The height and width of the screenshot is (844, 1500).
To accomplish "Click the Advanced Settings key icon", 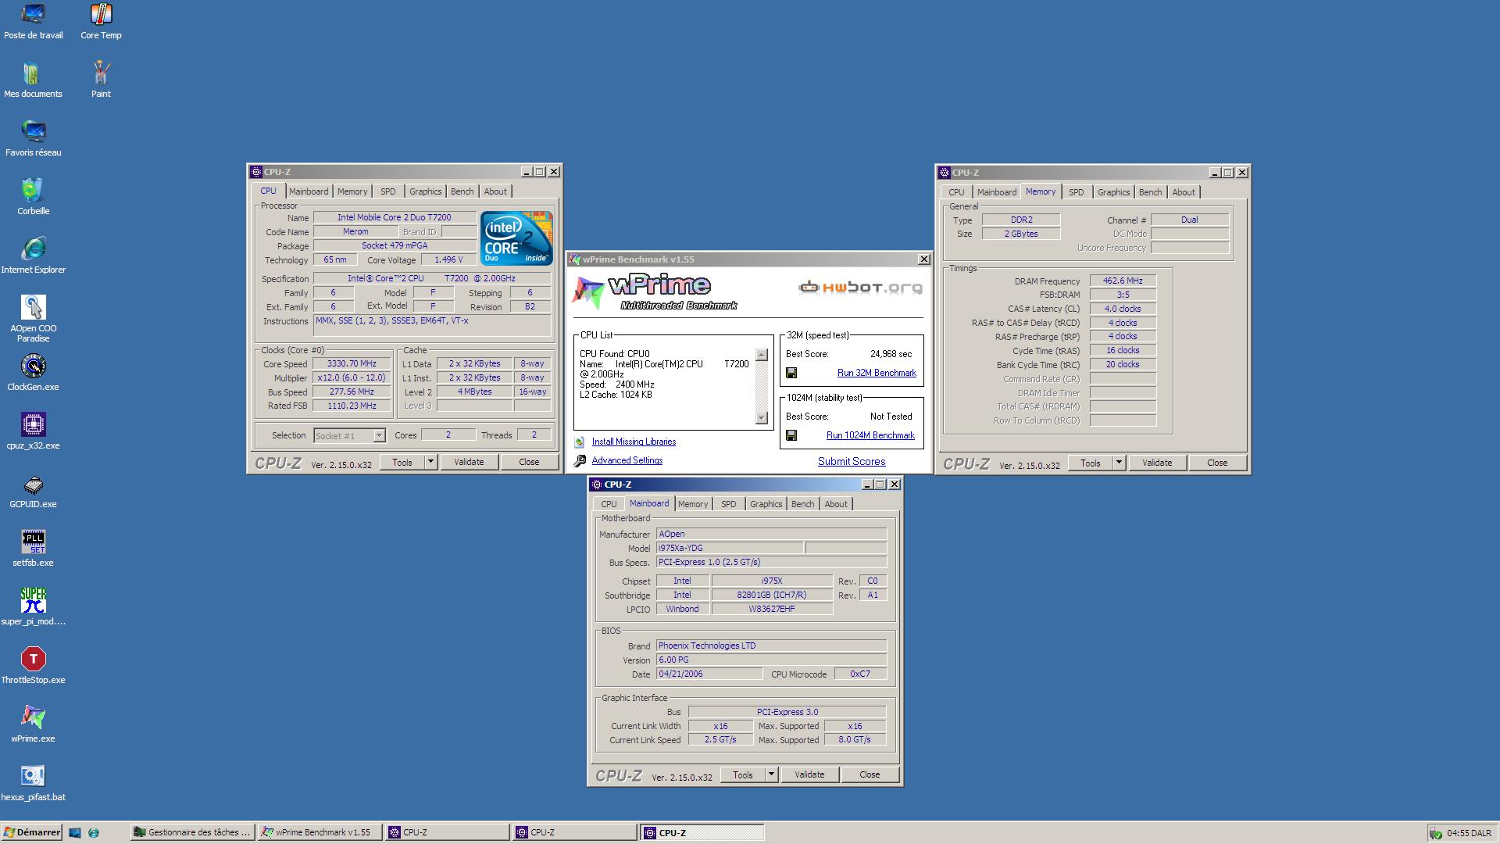I will point(580,461).
